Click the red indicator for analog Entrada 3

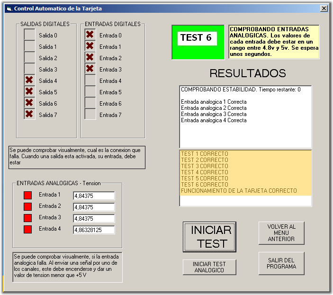[28, 218]
